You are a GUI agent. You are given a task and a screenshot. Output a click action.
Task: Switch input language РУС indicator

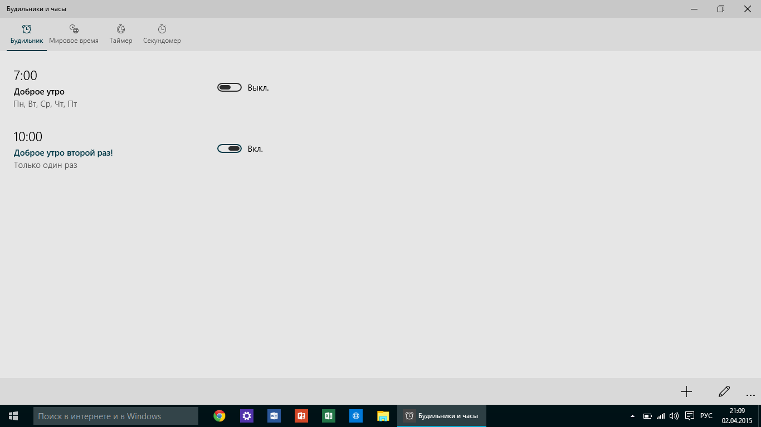pos(706,416)
